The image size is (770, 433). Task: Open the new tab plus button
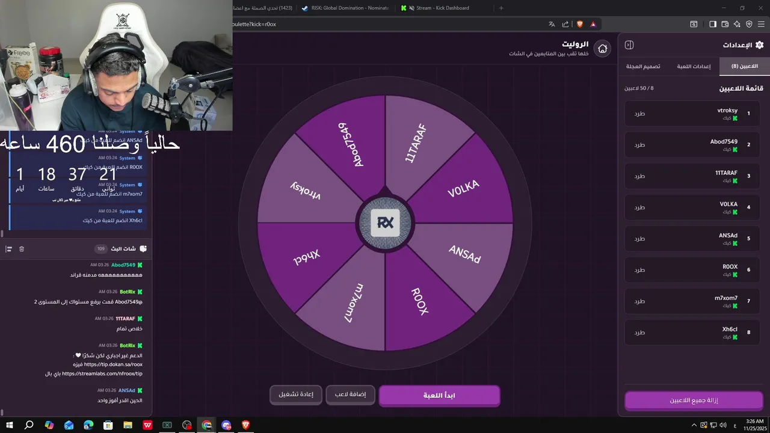coord(501,8)
